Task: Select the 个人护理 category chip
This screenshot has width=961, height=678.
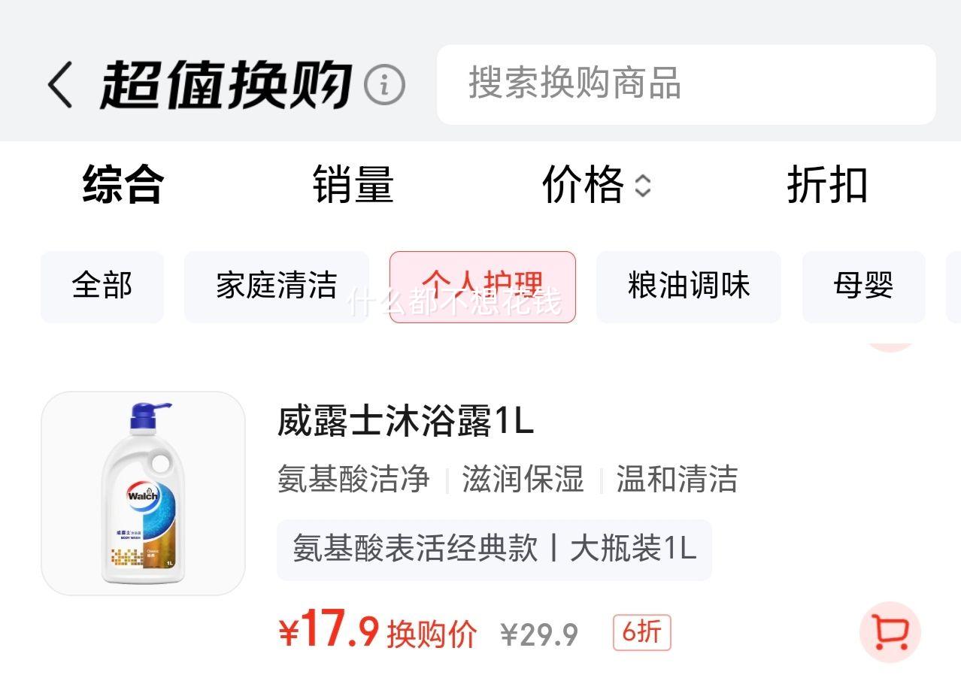Action: (483, 286)
